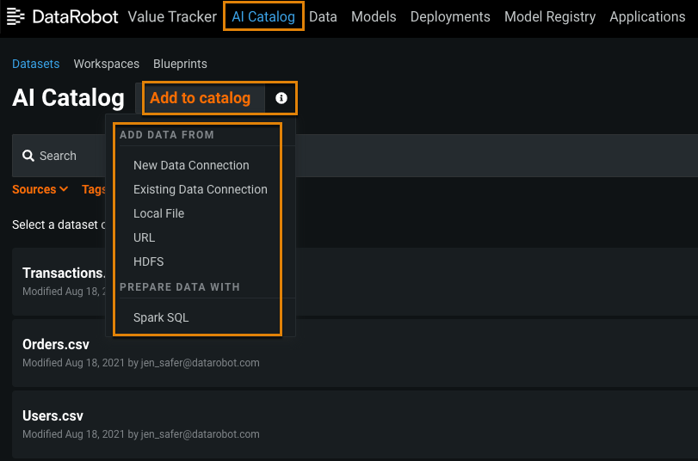The width and height of the screenshot is (698, 461).
Task: Open the Add to catalog dropdown
Action: (x=200, y=98)
